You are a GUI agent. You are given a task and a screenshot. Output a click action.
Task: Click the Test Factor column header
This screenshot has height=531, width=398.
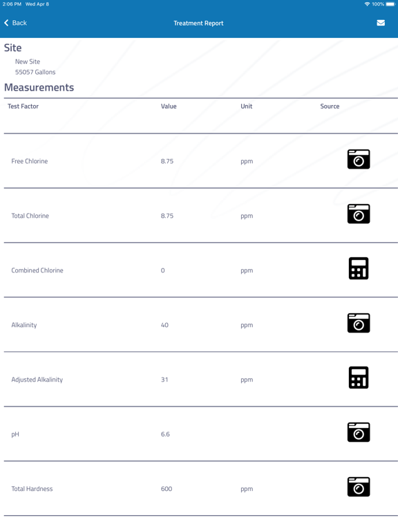click(23, 106)
